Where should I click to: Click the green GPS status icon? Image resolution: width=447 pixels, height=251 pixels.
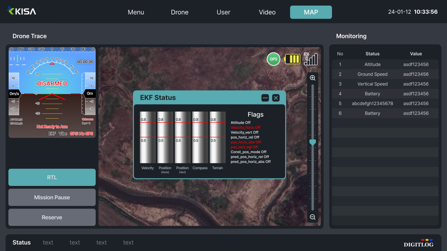pyautogui.click(x=273, y=59)
